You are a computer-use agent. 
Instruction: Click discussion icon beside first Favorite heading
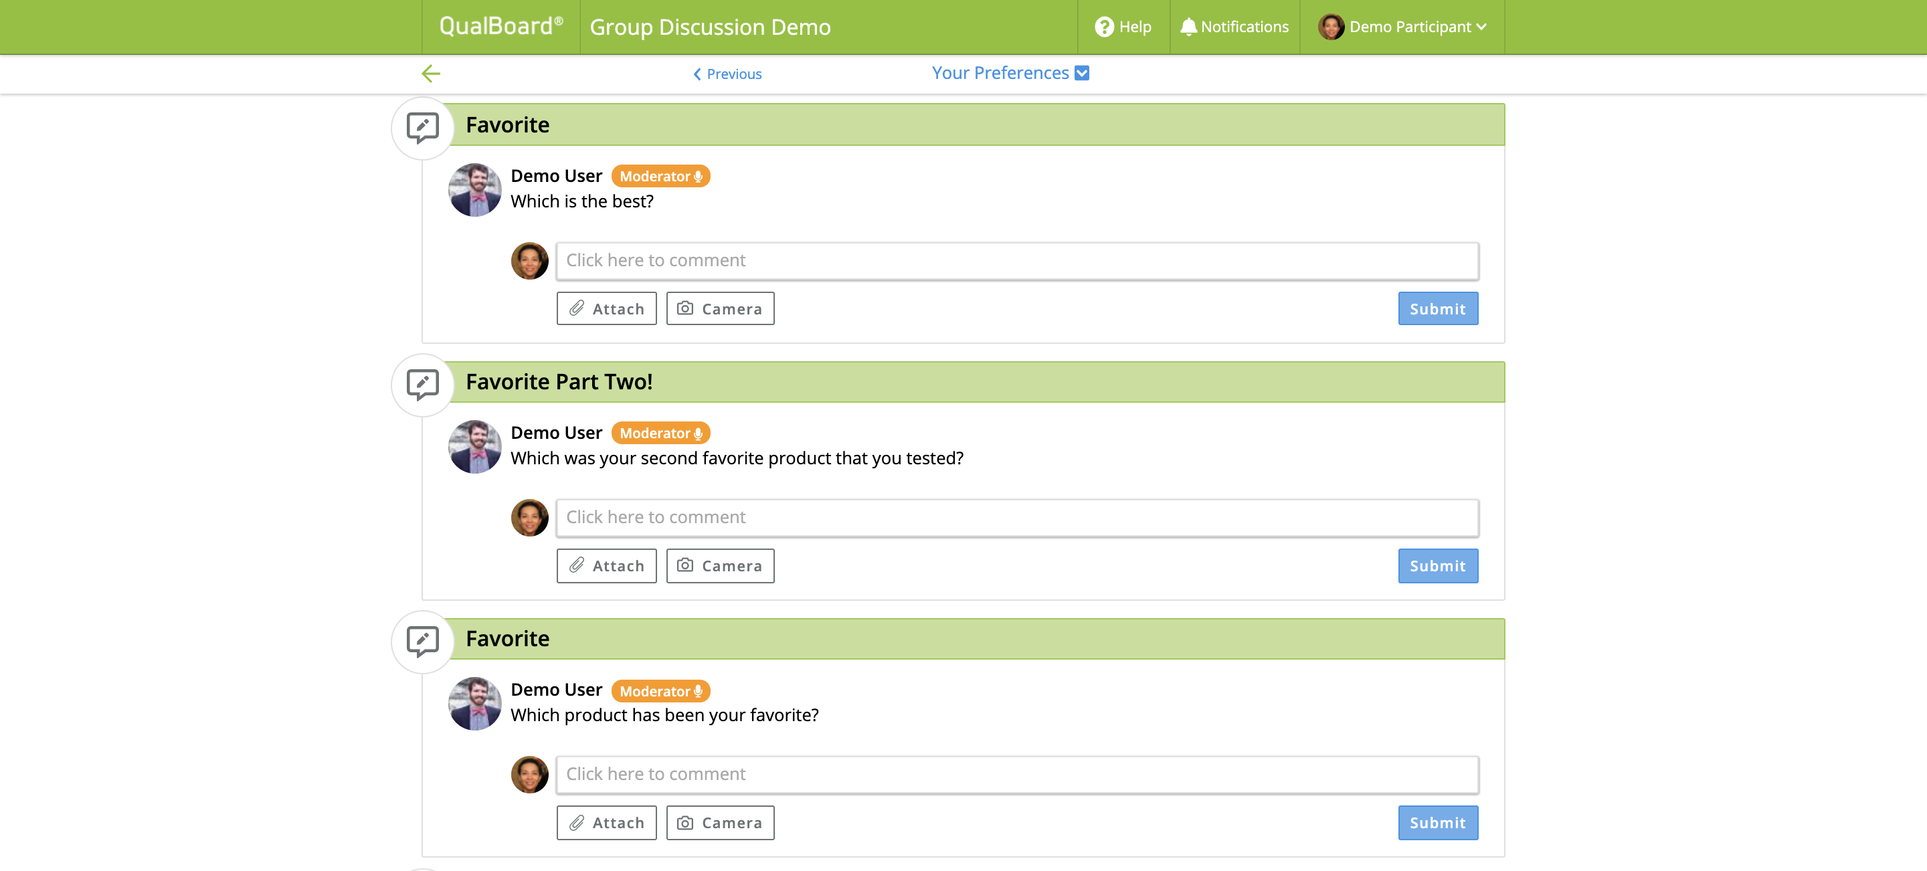(423, 128)
